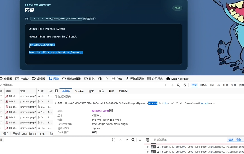The image size is (244, 154).
Task: Filter requests by Fonts (字体) type
Action: [x=233, y=85]
